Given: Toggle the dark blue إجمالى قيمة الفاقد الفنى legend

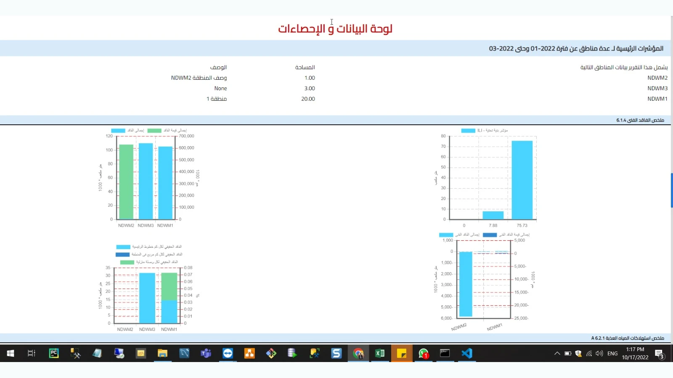Looking at the screenshot, I should tap(506, 235).
